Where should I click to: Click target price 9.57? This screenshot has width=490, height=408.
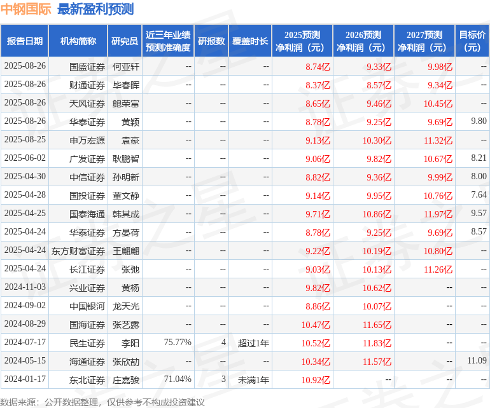[479, 213]
